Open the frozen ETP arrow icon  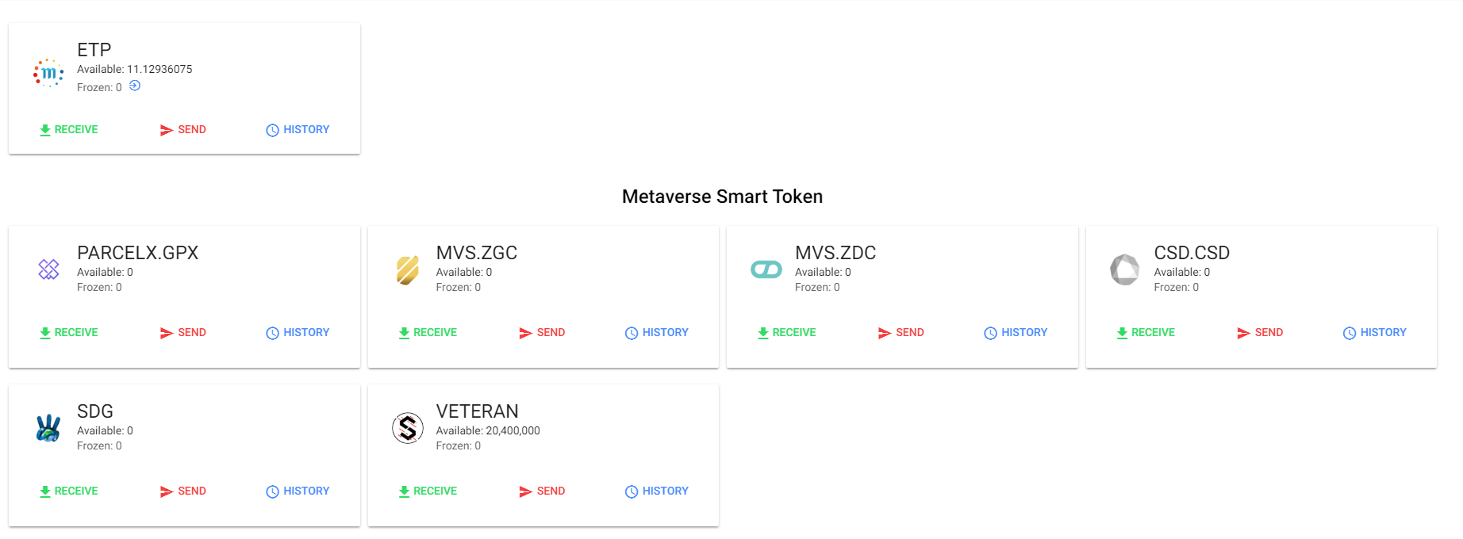click(135, 86)
